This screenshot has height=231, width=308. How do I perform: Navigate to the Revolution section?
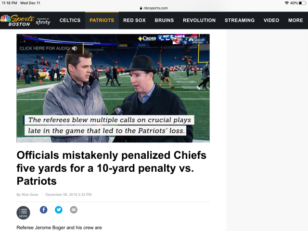point(199,20)
